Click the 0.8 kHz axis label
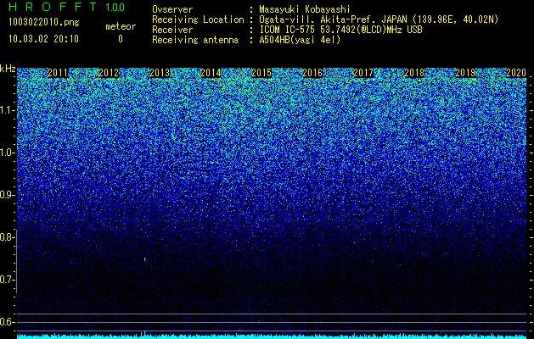The width and height of the screenshot is (534, 339). click(x=7, y=237)
